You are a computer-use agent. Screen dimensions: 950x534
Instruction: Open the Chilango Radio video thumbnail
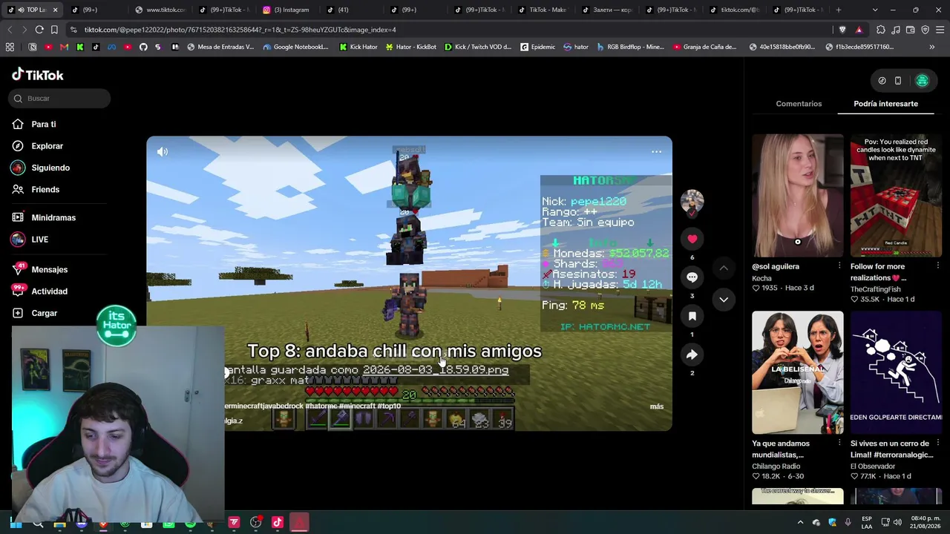798,372
